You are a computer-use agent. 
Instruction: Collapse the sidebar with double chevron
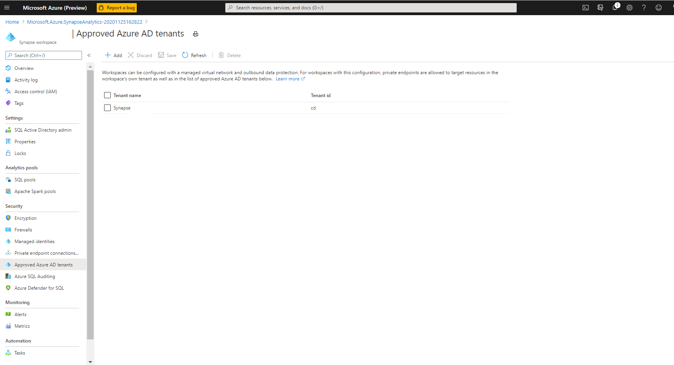pyautogui.click(x=89, y=55)
